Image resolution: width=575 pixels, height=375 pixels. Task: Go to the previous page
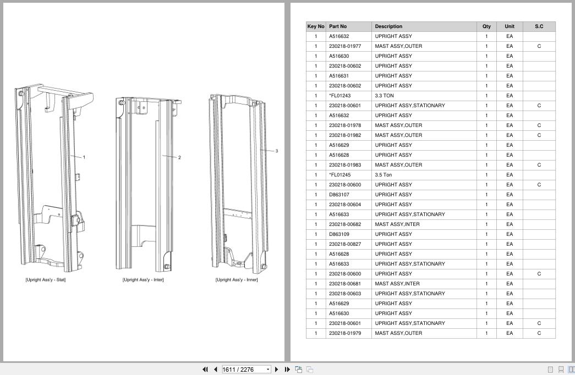(216, 370)
